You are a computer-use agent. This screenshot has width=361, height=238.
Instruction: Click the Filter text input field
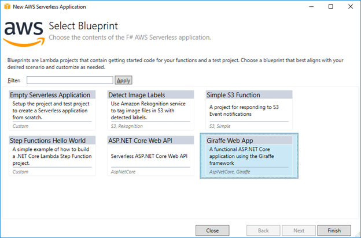(70, 80)
